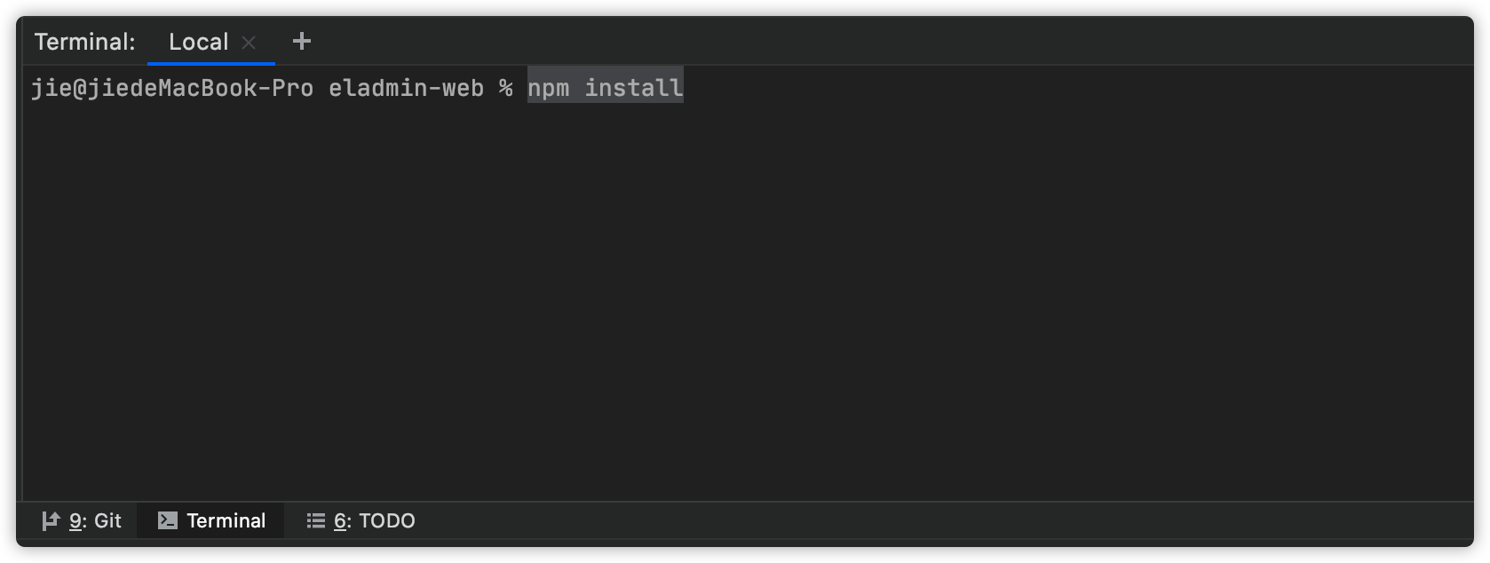Click the 'eladmin-web' directory name in prompt
Screen dimensions: 1490x563
pos(407,88)
